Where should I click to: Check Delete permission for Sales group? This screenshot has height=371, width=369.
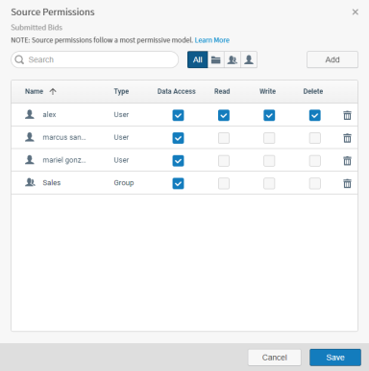(x=315, y=183)
